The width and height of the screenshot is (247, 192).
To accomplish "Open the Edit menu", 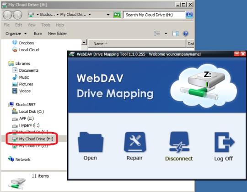I will pos(18,25).
